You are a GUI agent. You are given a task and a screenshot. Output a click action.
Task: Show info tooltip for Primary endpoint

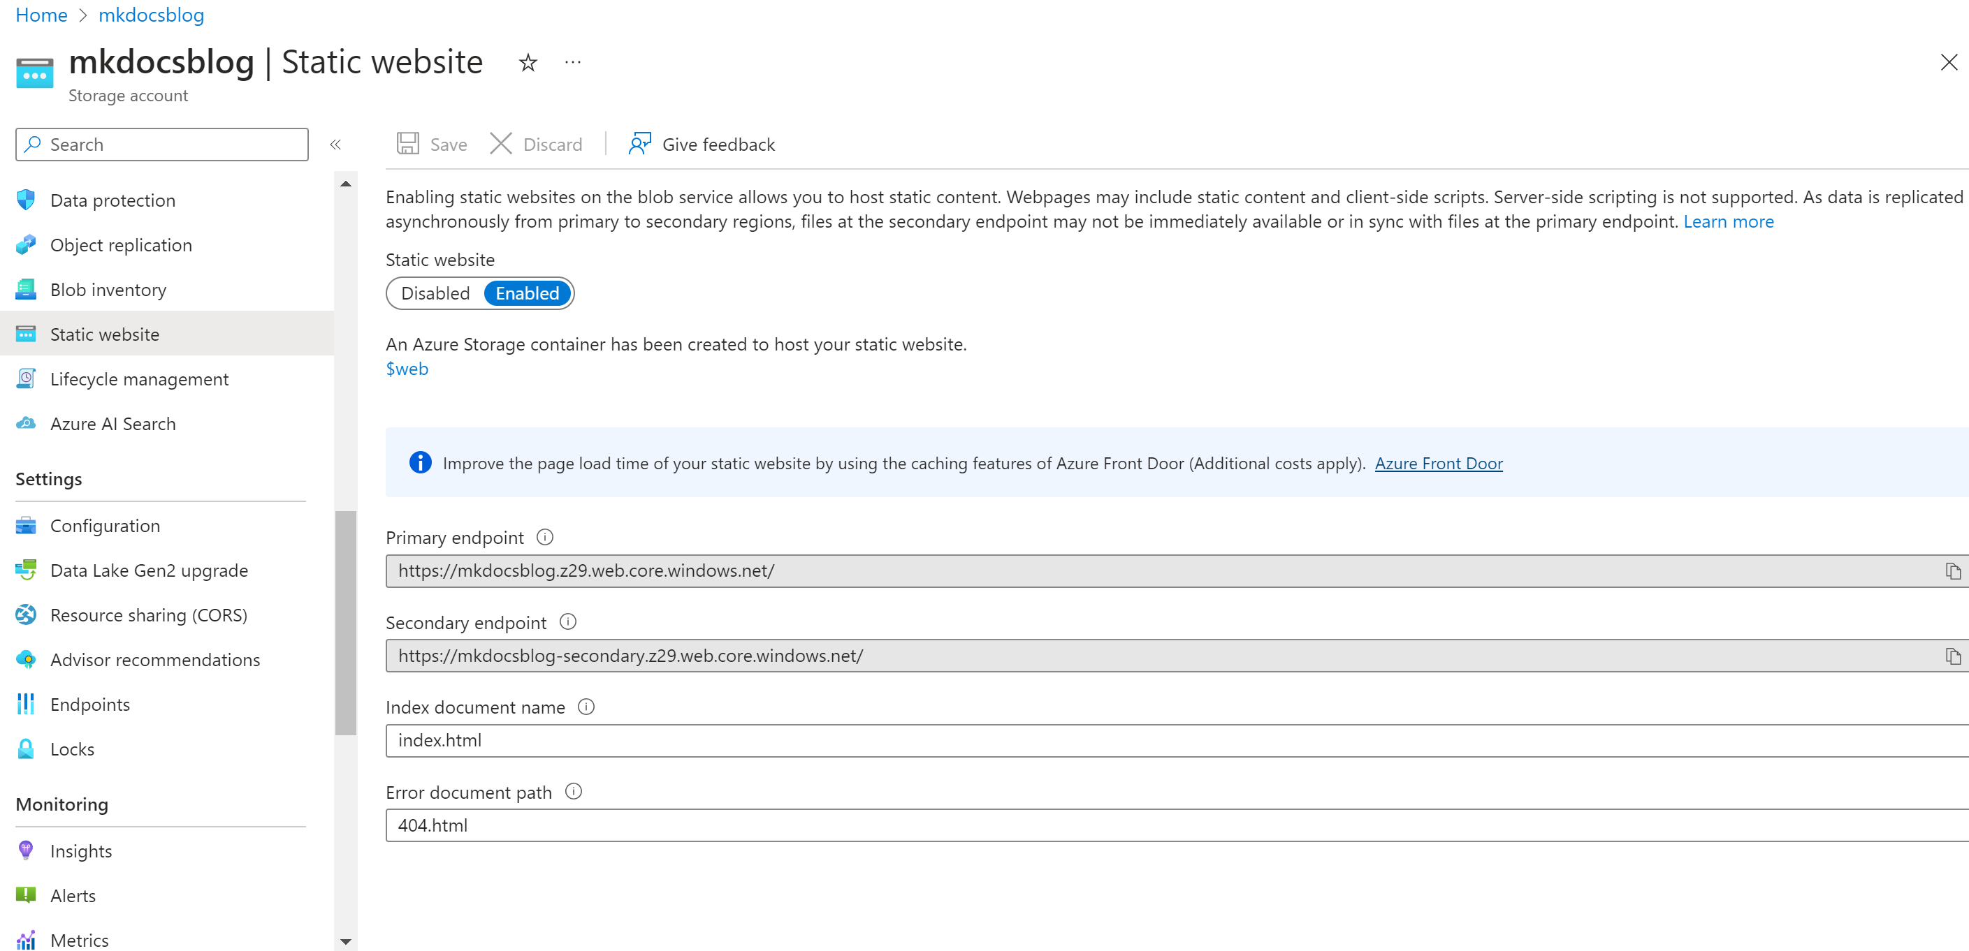pyautogui.click(x=545, y=537)
